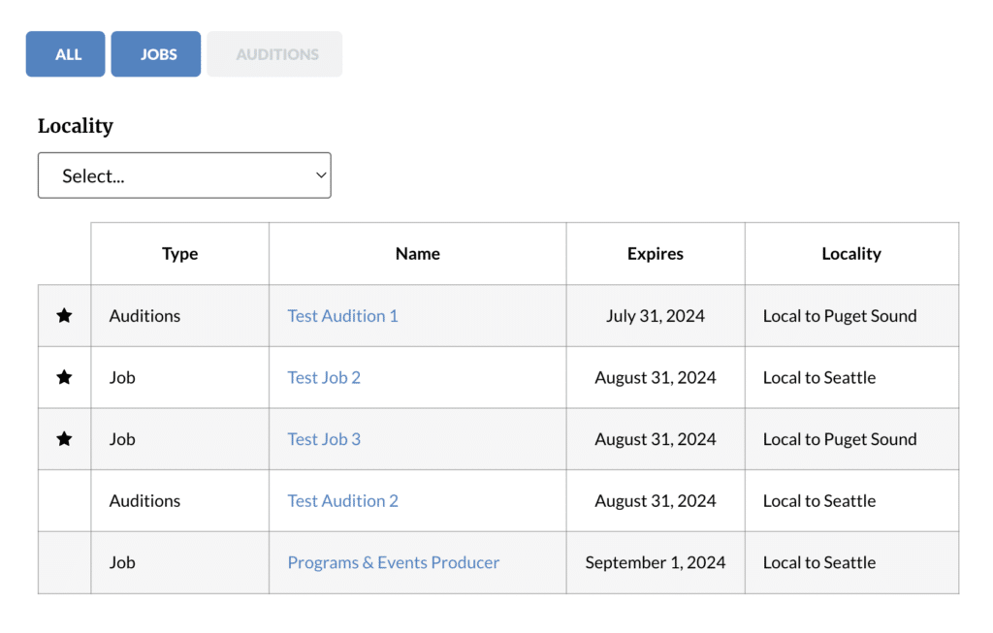Click the star icon next to Test Job 3
Viewport: 993px width, 633px height.
[64, 439]
